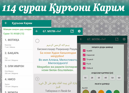Tap the orange Tajik translation Ба номи Худои
Image resolution: width=129 pixels, height=93 pixels.
point(58,54)
